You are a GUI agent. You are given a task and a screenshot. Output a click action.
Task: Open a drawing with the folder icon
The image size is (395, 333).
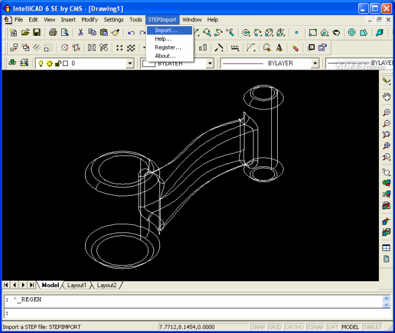(x=25, y=33)
